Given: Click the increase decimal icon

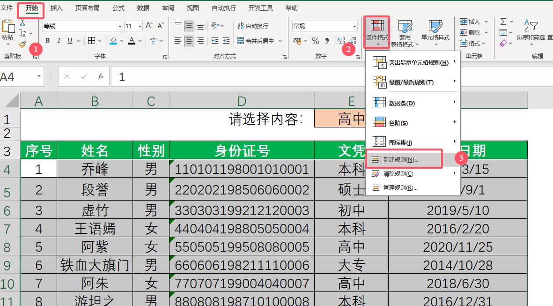Looking at the screenshot, I should pyautogui.click(x=341, y=41).
